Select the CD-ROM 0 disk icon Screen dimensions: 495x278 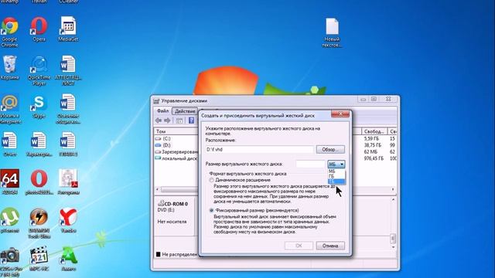click(161, 203)
